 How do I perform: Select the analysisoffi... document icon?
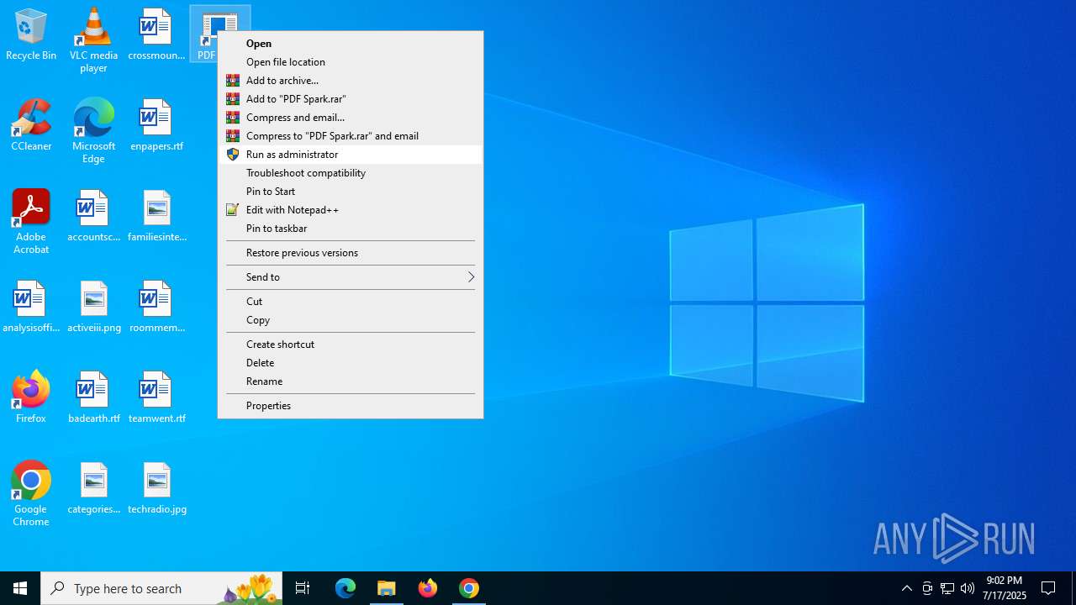click(x=31, y=308)
